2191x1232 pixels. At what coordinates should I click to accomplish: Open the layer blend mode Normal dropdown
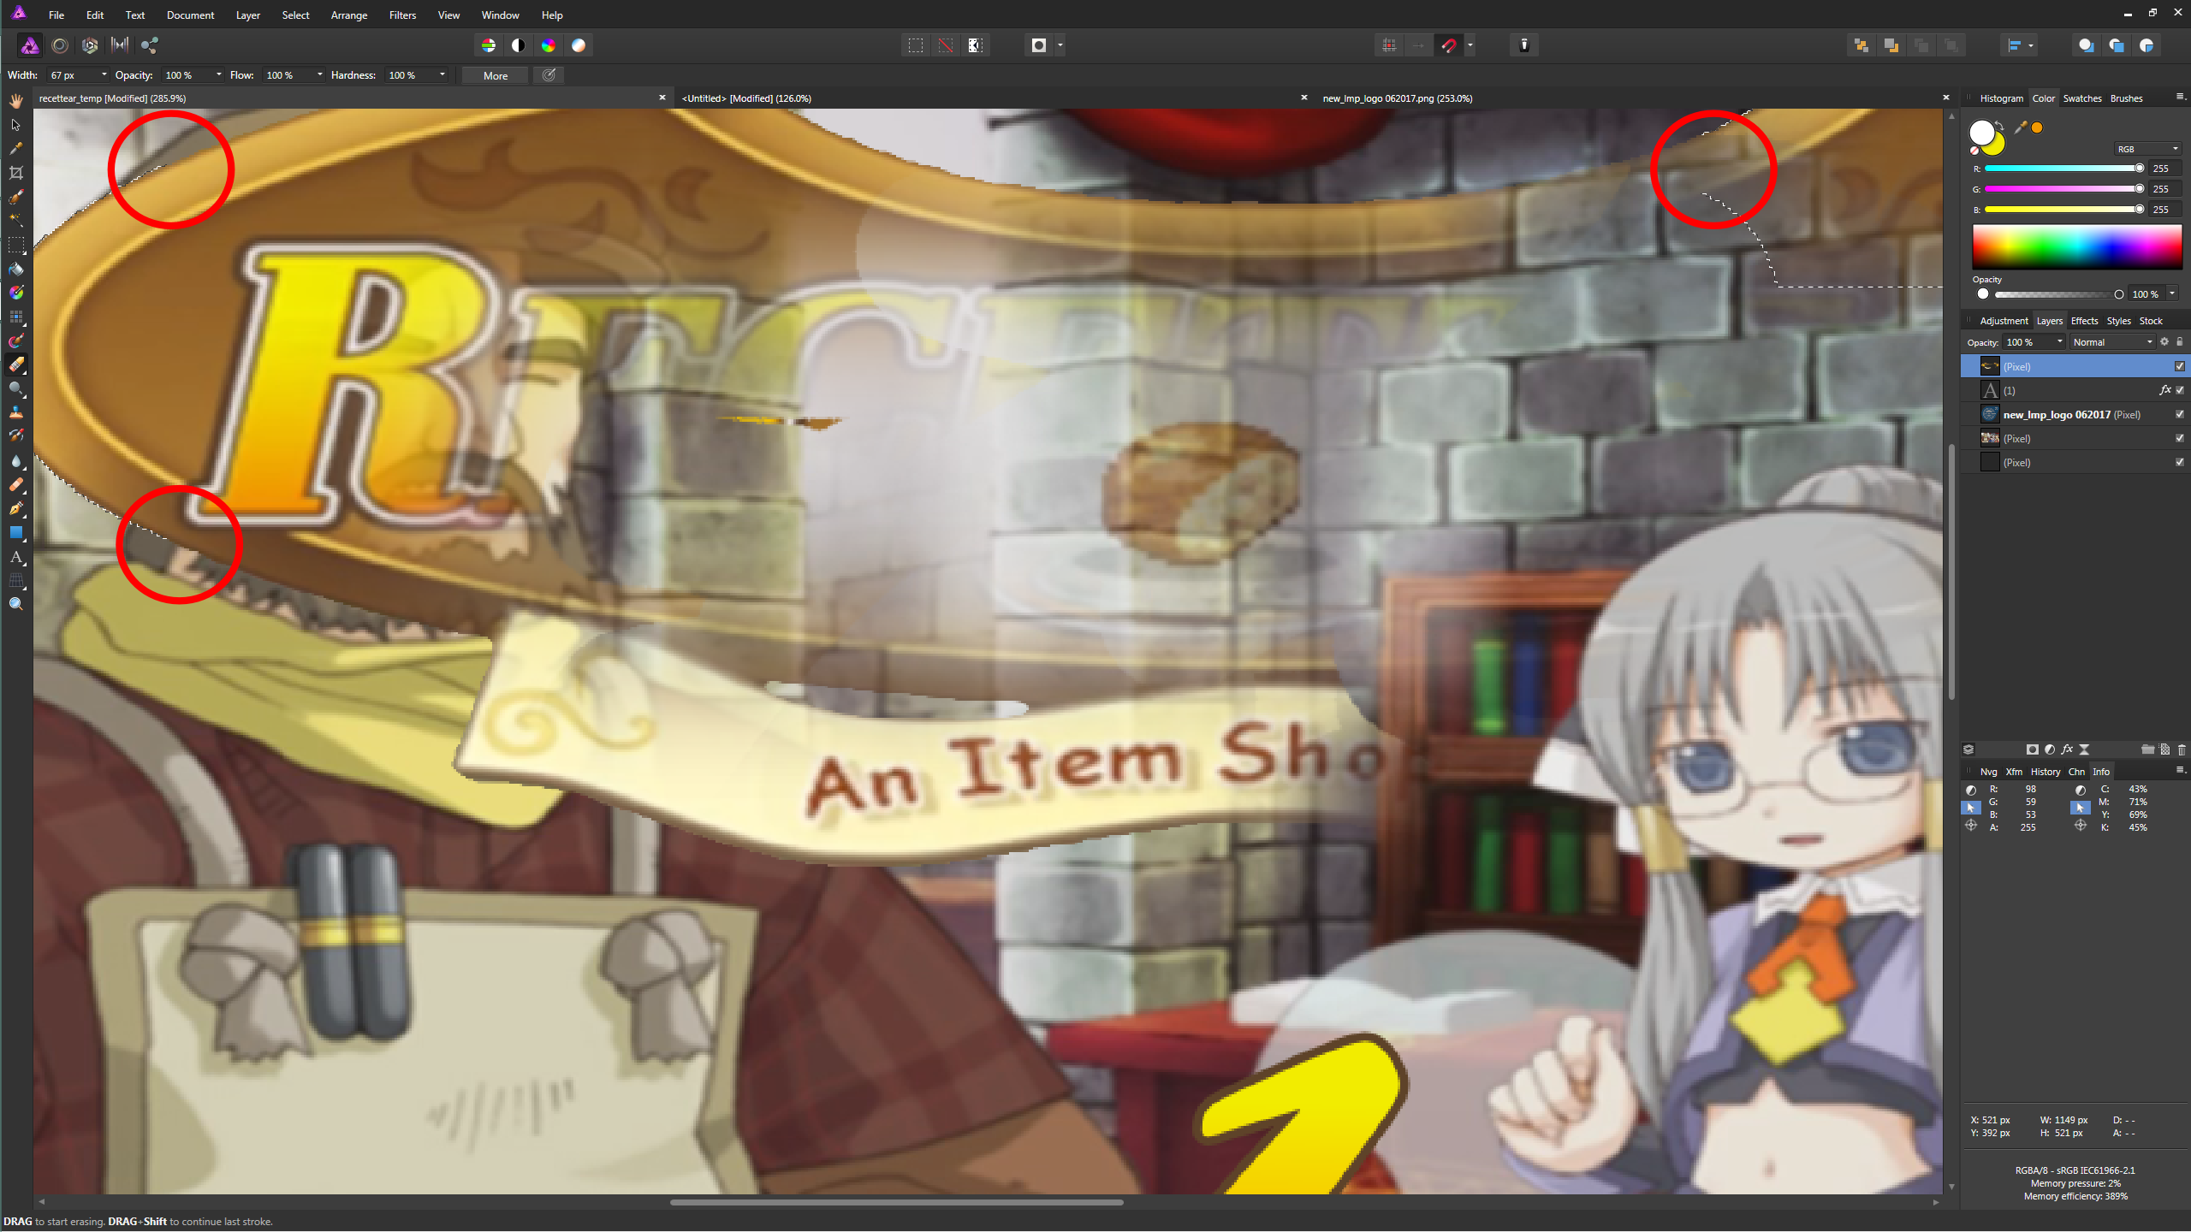pyautogui.click(x=2112, y=342)
